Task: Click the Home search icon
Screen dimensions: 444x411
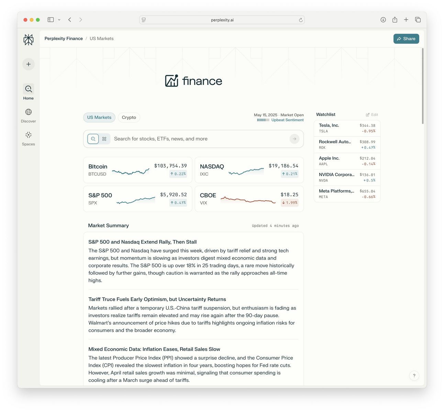Action: [29, 89]
